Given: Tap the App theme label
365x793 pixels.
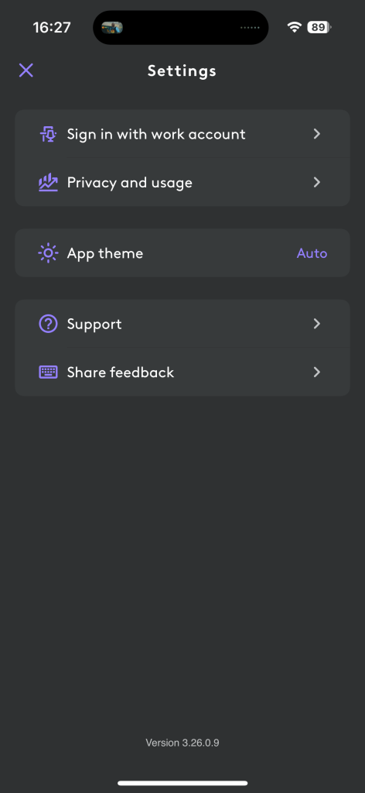Looking at the screenshot, I should [x=105, y=253].
